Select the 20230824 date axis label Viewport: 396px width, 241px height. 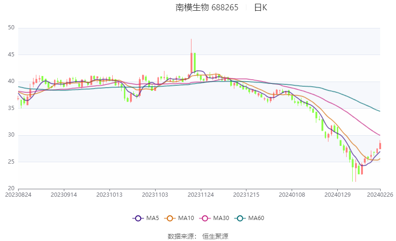(x=18, y=195)
